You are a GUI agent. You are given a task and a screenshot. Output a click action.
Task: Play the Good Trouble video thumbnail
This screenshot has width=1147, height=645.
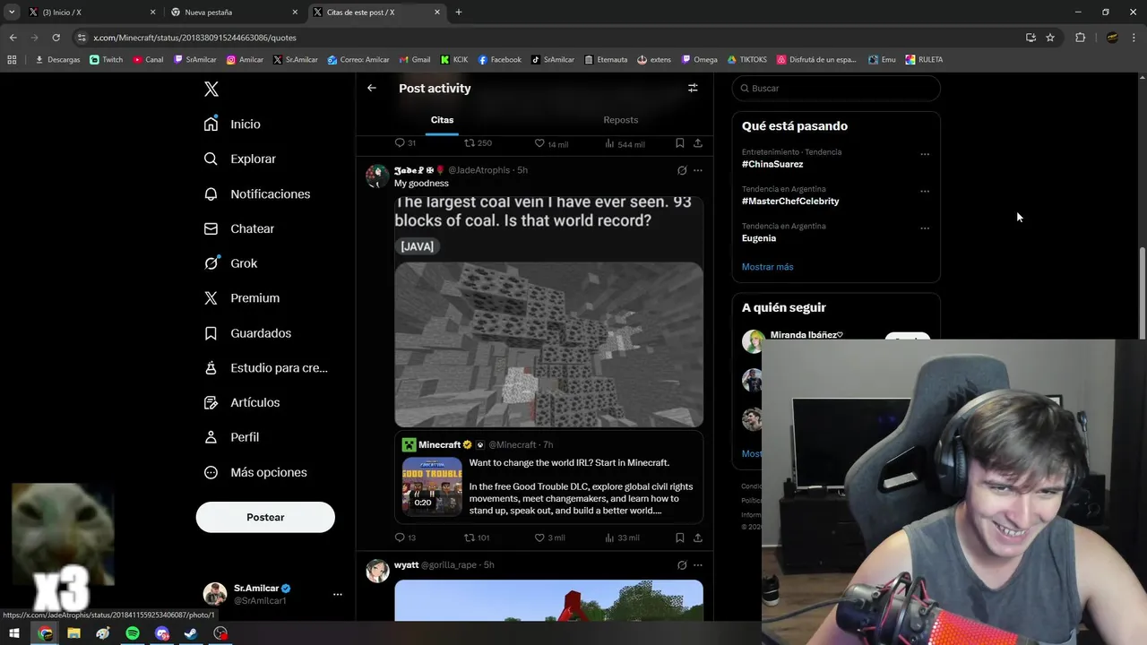432,486
